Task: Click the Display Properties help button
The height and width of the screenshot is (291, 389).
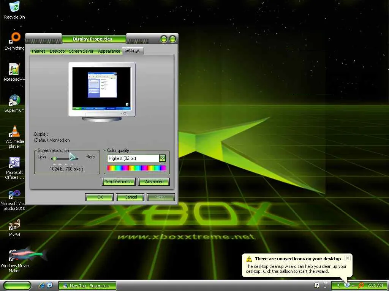Action: click(x=164, y=39)
